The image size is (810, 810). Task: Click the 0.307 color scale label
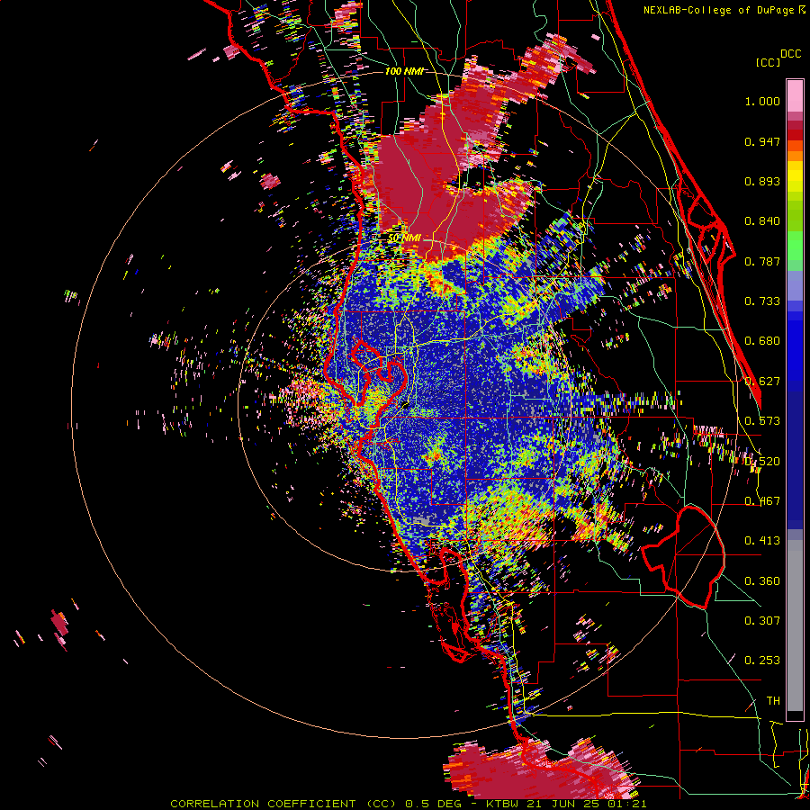[762, 621]
